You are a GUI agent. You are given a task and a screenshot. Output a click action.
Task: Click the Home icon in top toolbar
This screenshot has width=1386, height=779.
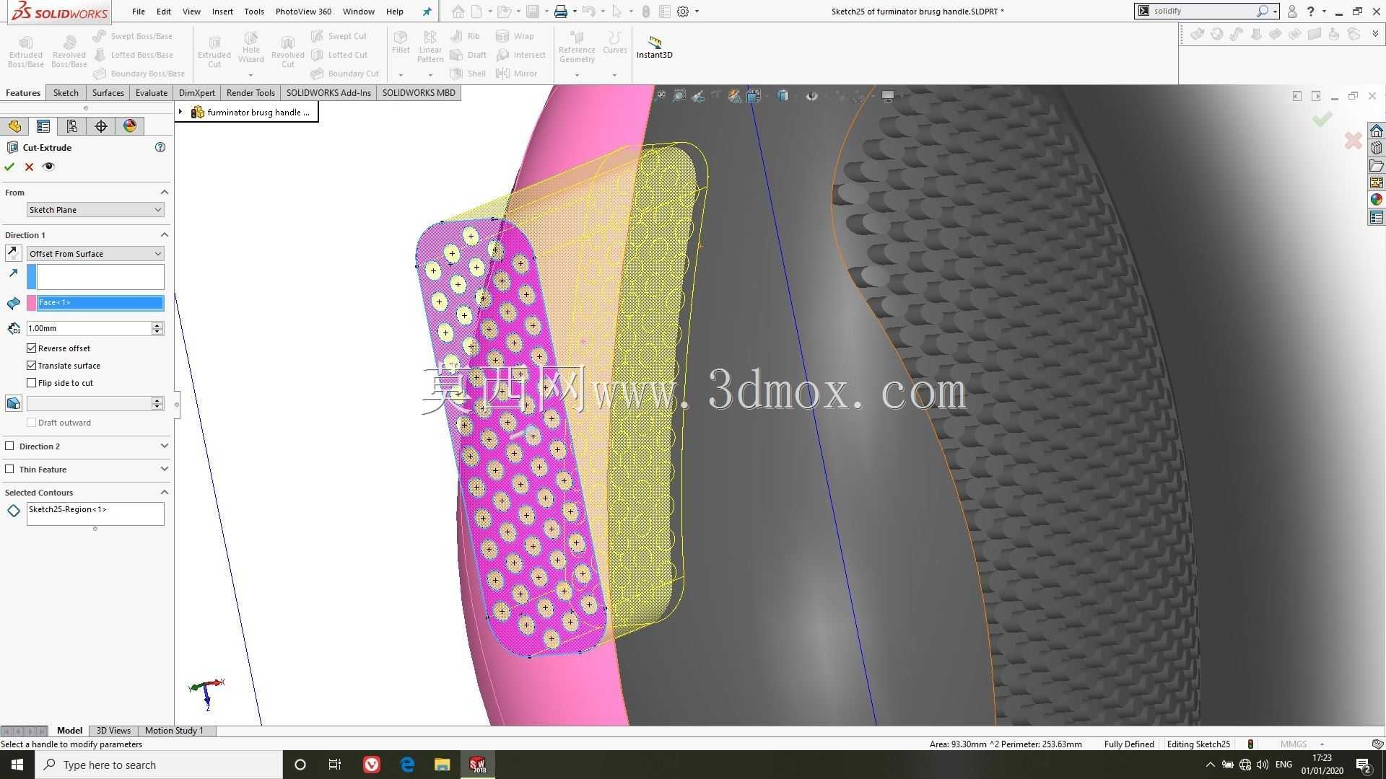tap(458, 12)
